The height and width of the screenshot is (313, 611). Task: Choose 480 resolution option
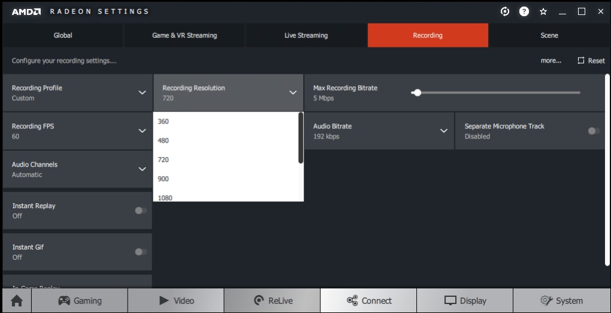point(226,140)
